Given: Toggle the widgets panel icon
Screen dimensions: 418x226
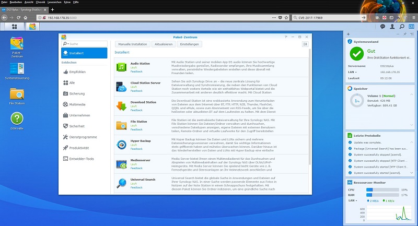Looking at the screenshot, I should click(411, 26).
